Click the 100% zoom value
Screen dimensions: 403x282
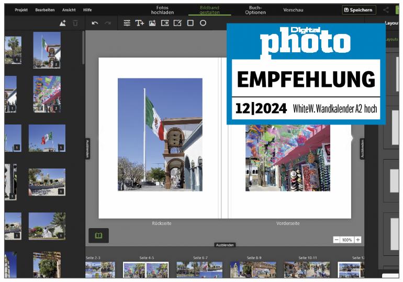(x=347, y=240)
